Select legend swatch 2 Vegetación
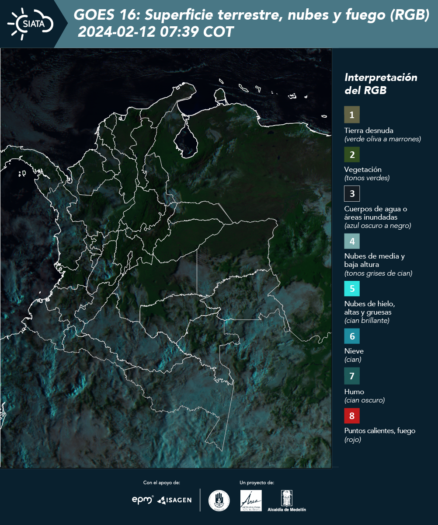The image size is (438, 525). coord(352,154)
